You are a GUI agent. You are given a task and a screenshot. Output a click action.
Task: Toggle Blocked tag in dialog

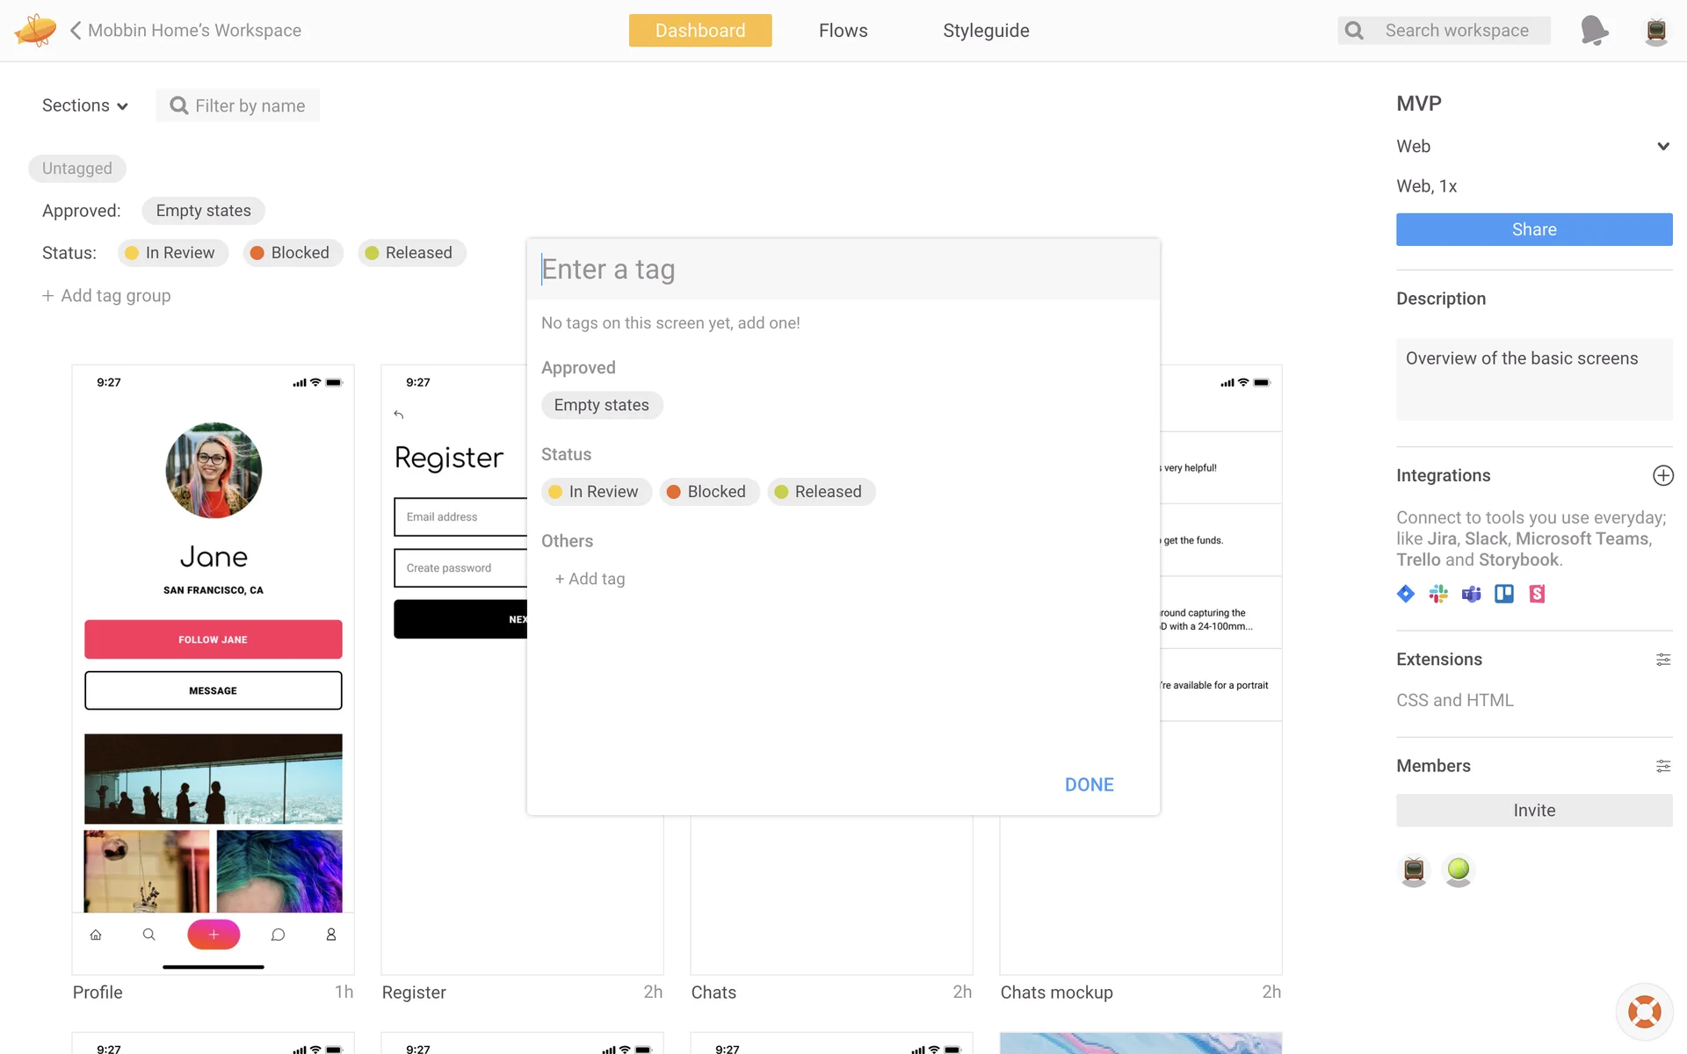click(708, 492)
